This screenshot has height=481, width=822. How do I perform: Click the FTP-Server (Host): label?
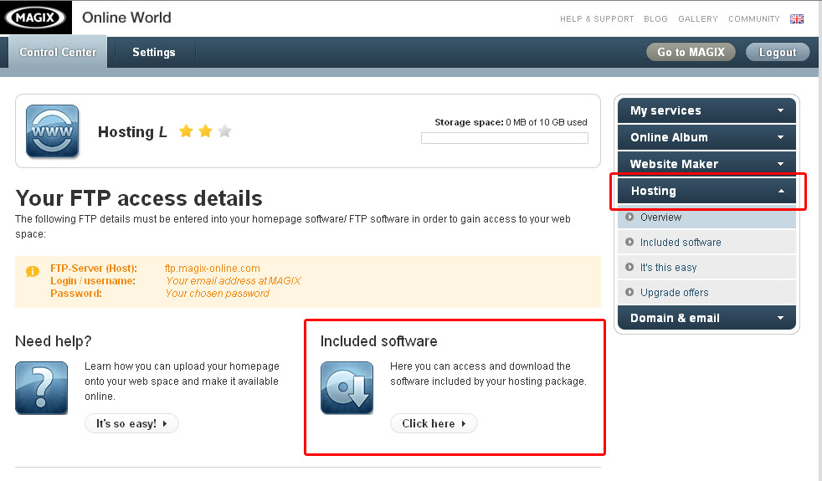click(93, 269)
